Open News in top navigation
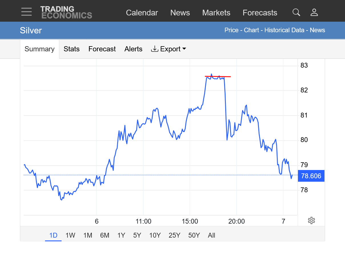This screenshot has width=345, height=257. (180, 13)
